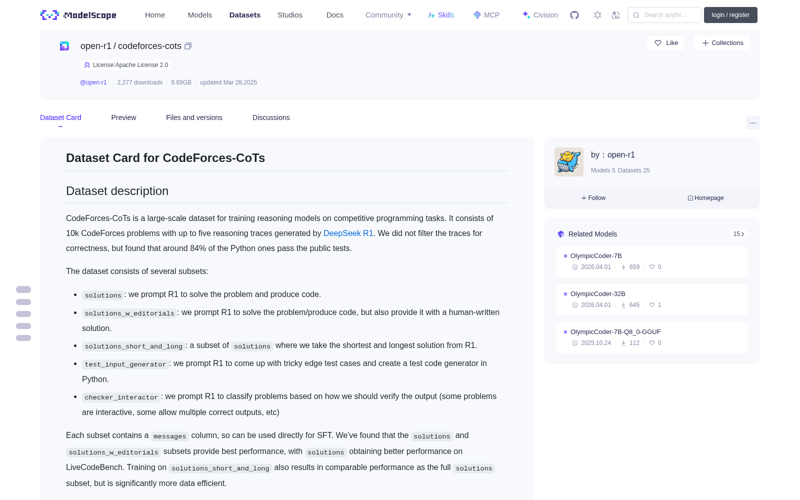Expand Related Models list of 15
Screen dimensions: 800x500
click(739, 234)
